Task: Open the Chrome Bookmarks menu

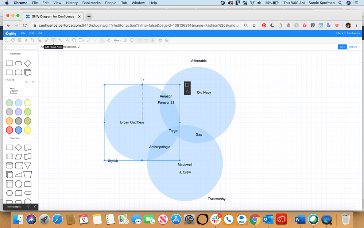Action: pos(92,3)
